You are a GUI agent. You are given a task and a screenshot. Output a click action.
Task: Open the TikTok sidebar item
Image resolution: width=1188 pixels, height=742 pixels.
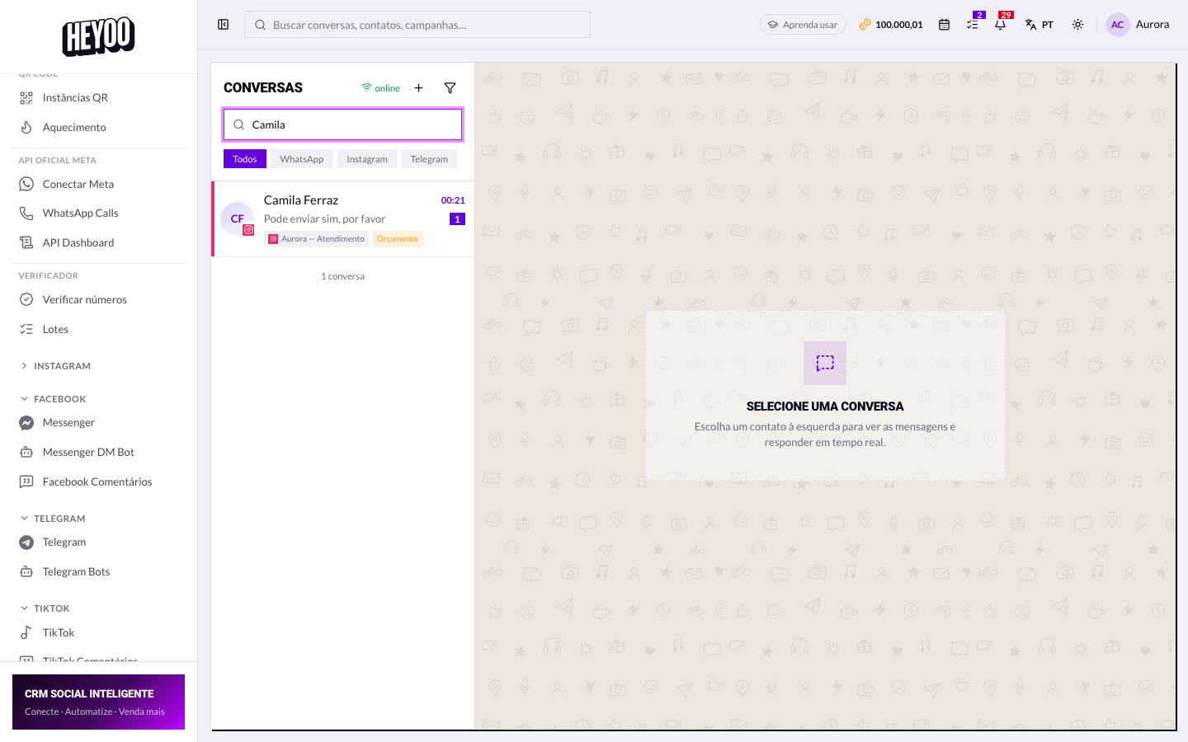(98, 632)
